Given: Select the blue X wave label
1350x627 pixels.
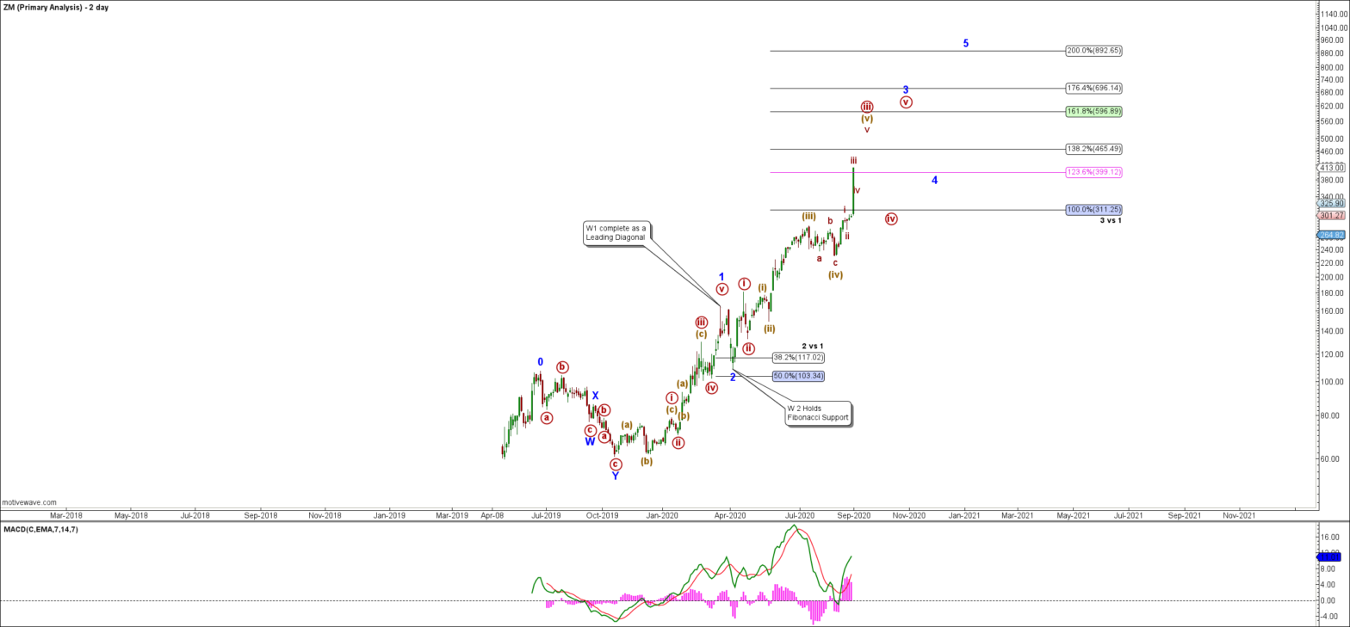Looking at the screenshot, I should click(x=594, y=396).
